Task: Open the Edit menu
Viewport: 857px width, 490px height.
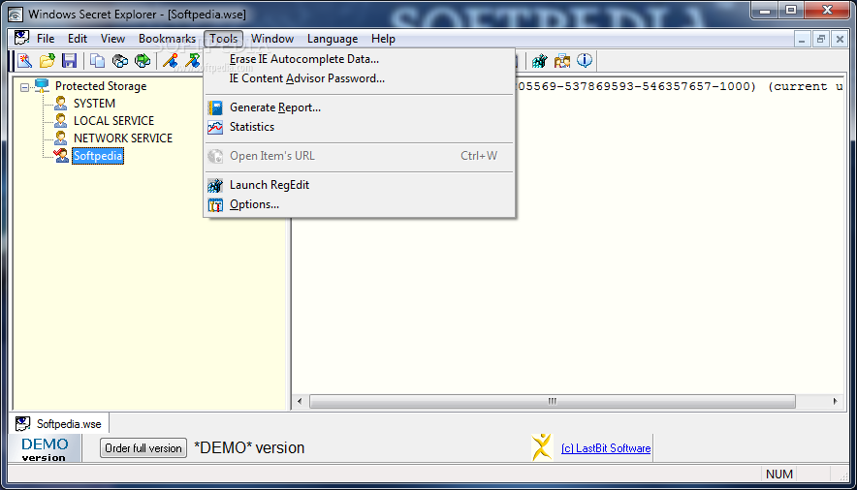Action: 77,39
